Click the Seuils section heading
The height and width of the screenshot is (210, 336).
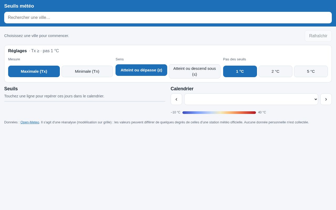[x=11, y=89]
